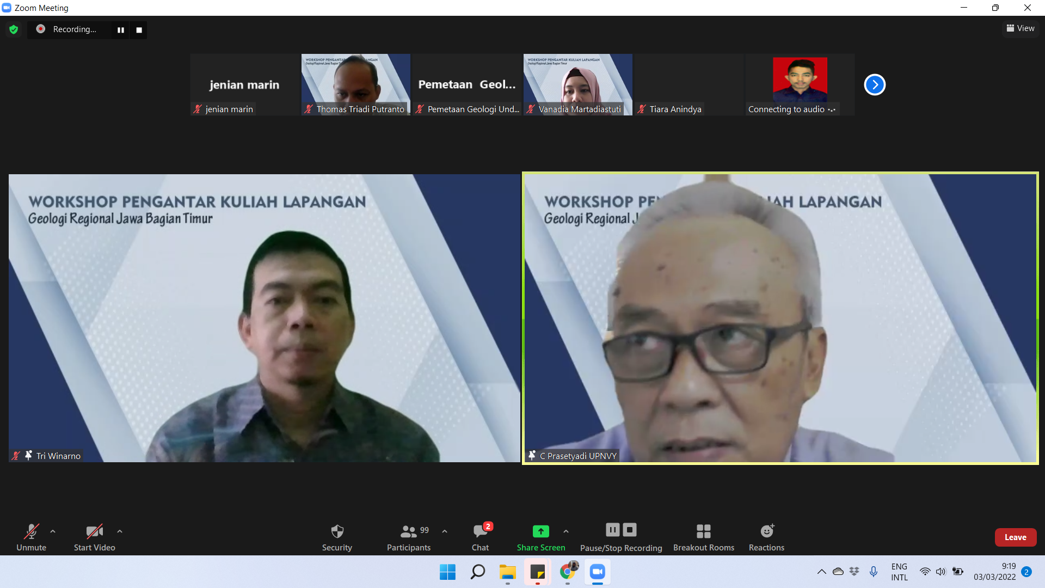Viewport: 1045px width, 588px height.
Task: Open the Reactions menu
Action: pyautogui.click(x=766, y=537)
